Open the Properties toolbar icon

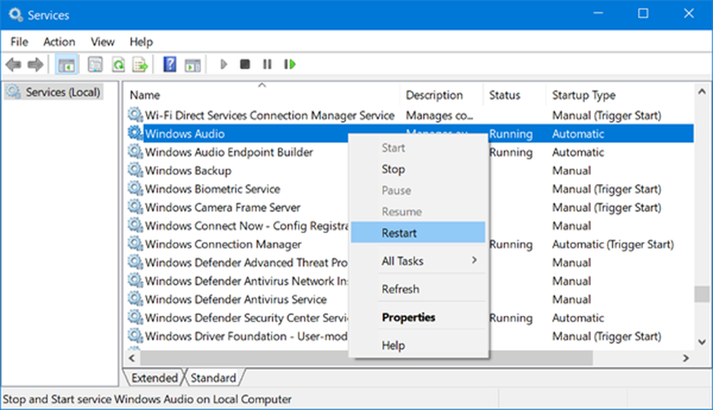point(95,65)
